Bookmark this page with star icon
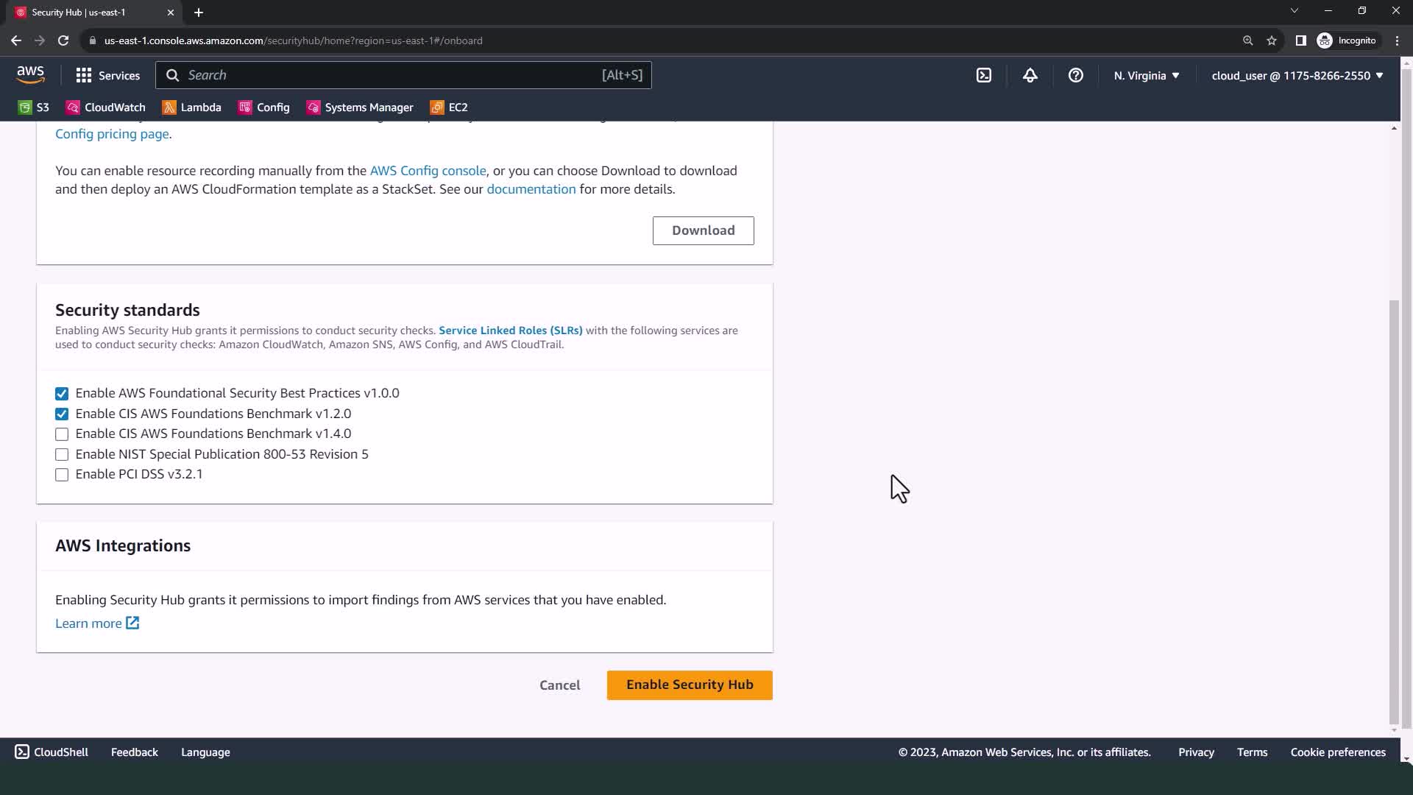Viewport: 1413px width, 795px height. pyautogui.click(x=1271, y=40)
